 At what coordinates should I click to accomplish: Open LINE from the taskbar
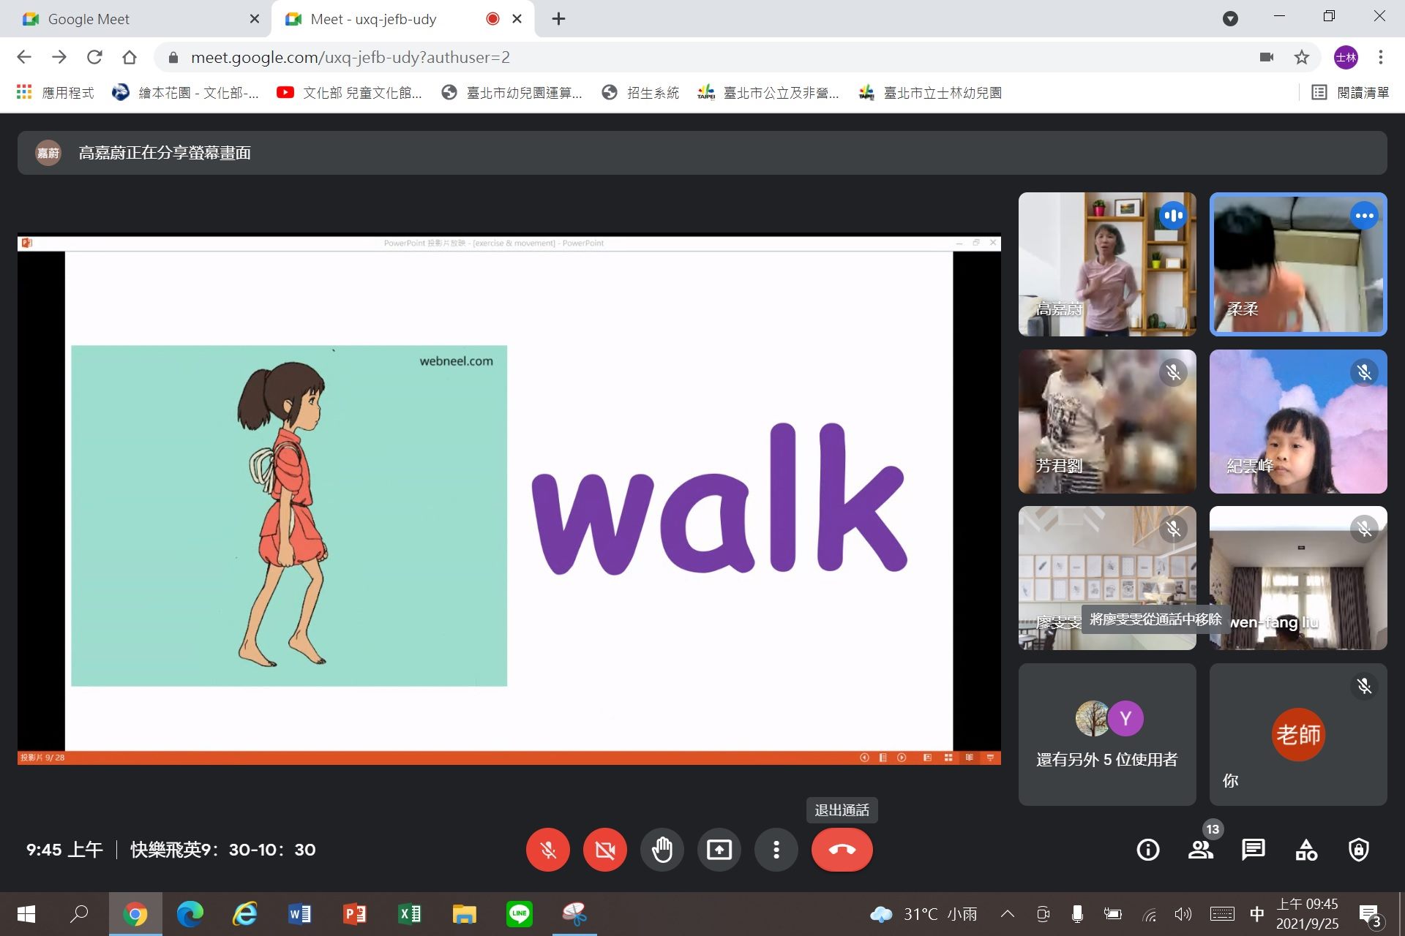tap(520, 913)
